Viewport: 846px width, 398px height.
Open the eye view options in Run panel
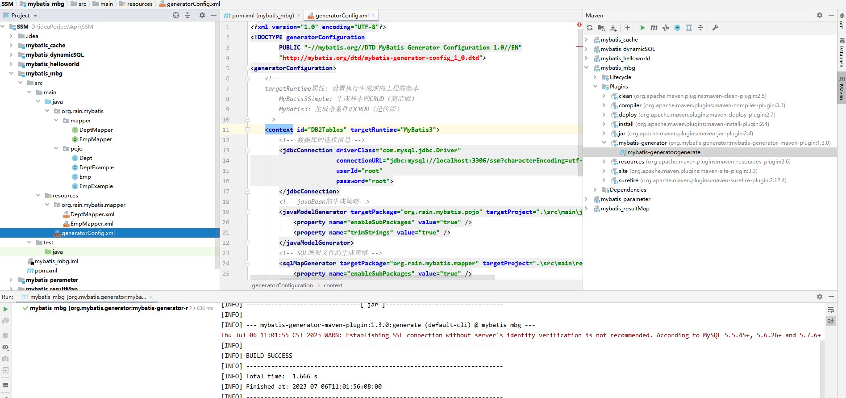(5, 347)
